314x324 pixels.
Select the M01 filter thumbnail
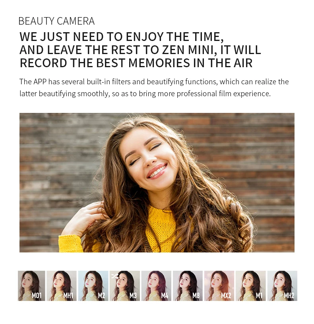(31, 286)
